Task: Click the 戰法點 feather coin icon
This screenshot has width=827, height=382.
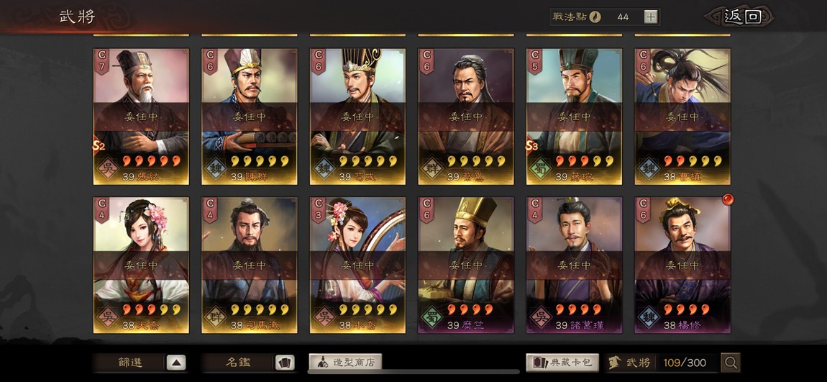Action: pyautogui.click(x=595, y=17)
